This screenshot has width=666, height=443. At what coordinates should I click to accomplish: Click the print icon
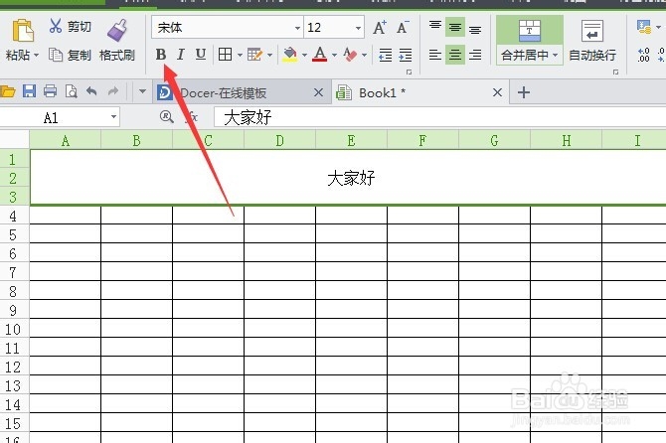50,90
